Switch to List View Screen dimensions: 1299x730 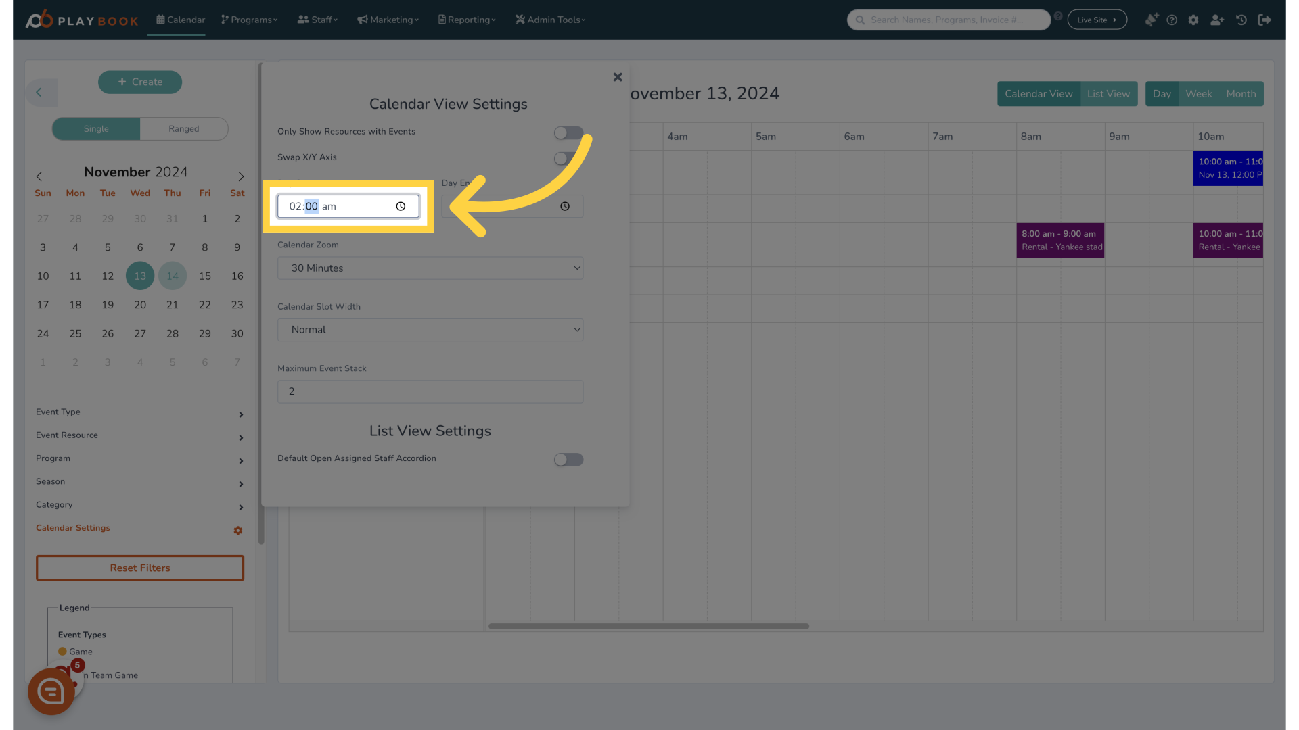click(1108, 94)
